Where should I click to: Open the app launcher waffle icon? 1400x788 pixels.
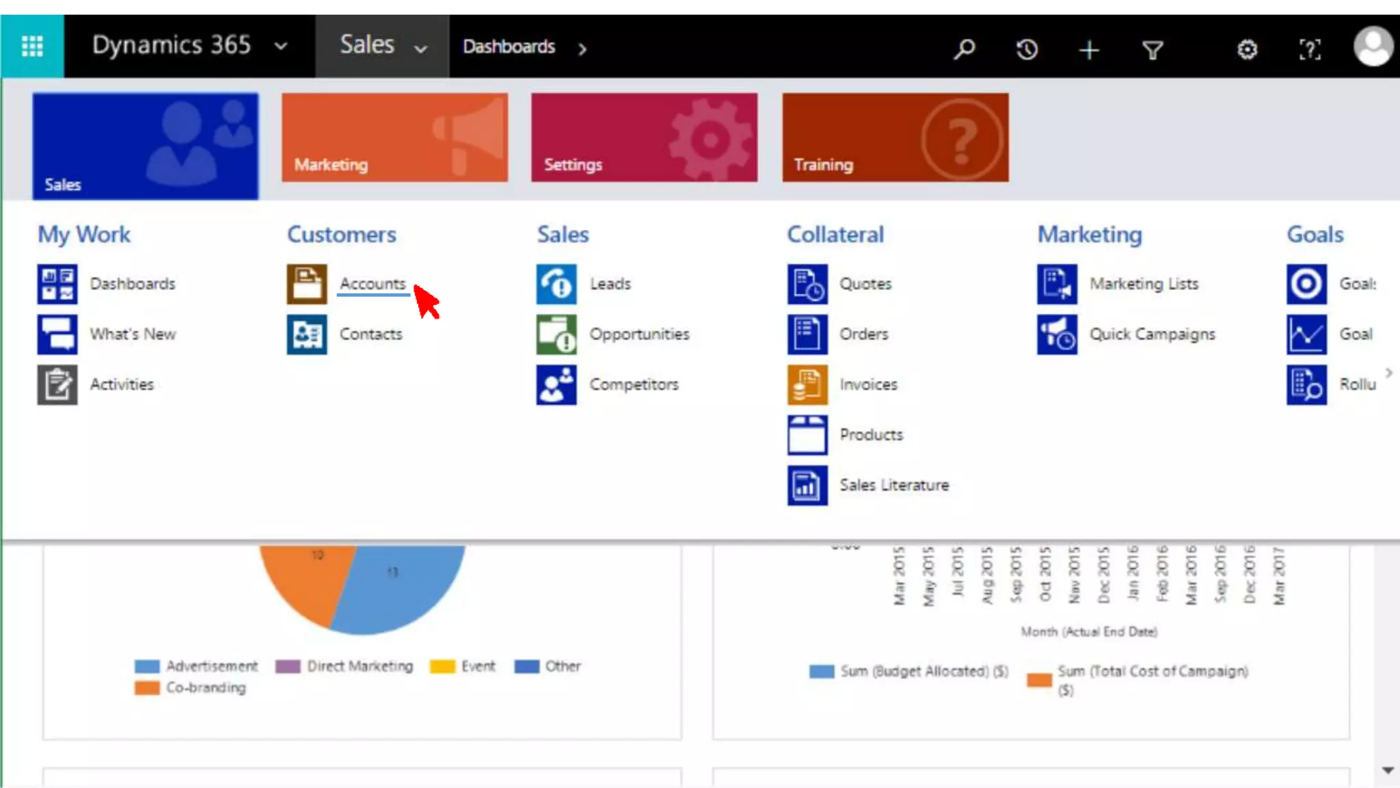coord(32,46)
